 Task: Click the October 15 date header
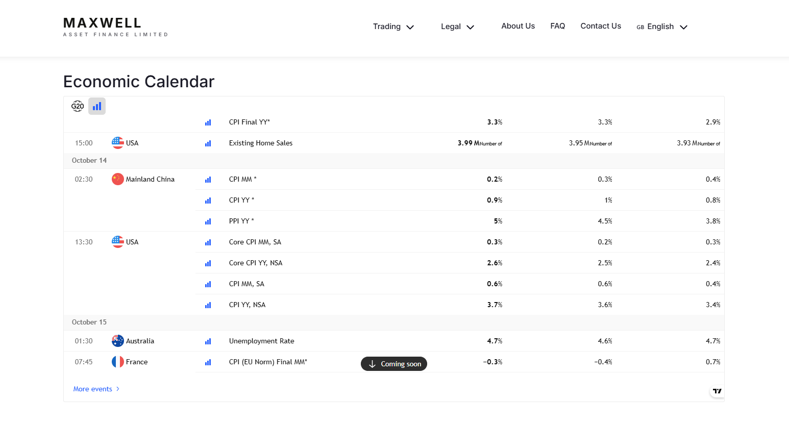tap(89, 322)
